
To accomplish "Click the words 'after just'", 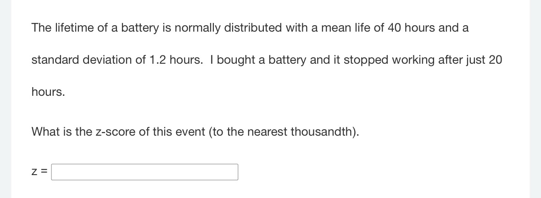I will (462, 60).
